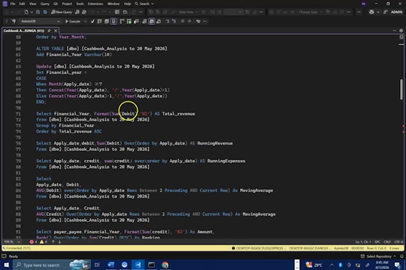
Task: Click the Execute query button
Action: pyautogui.click(x=73, y=21)
